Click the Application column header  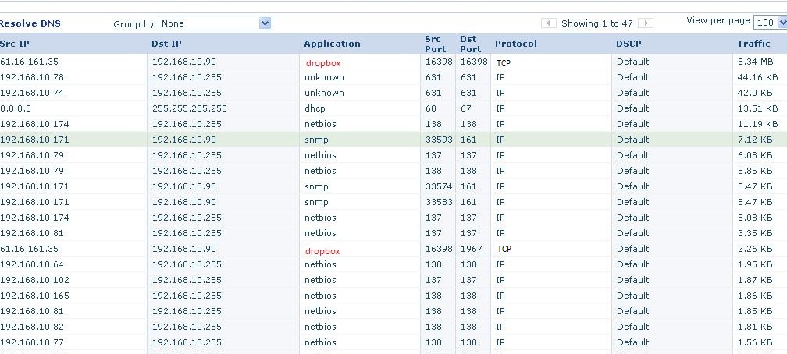[x=332, y=44]
